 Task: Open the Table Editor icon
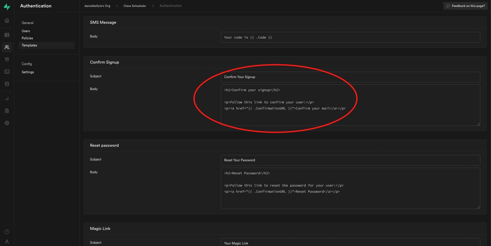(7, 35)
